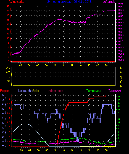This screenshot has height=154, width=129.
Task: Click the 22 hour mark on bottom chart
Action: [106, 150]
